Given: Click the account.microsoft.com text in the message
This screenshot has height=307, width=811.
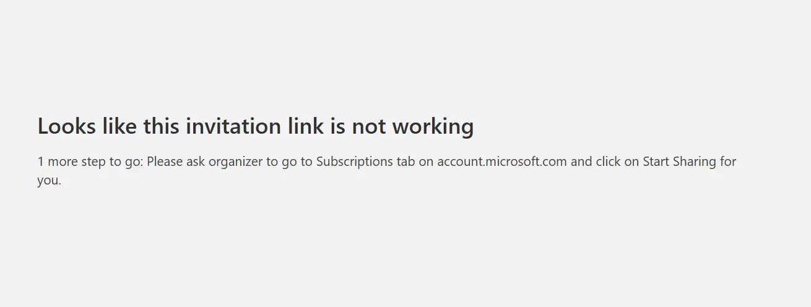Looking at the screenshot, I should [x=502, y=162].
